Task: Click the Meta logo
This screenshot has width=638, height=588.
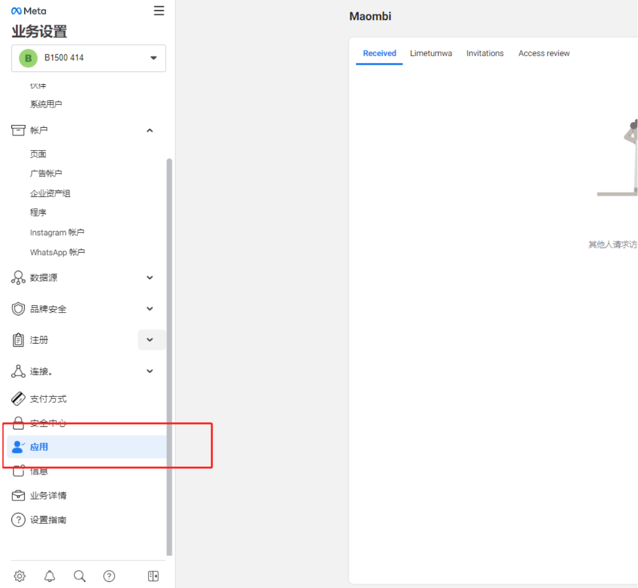Action: point(29,11)
